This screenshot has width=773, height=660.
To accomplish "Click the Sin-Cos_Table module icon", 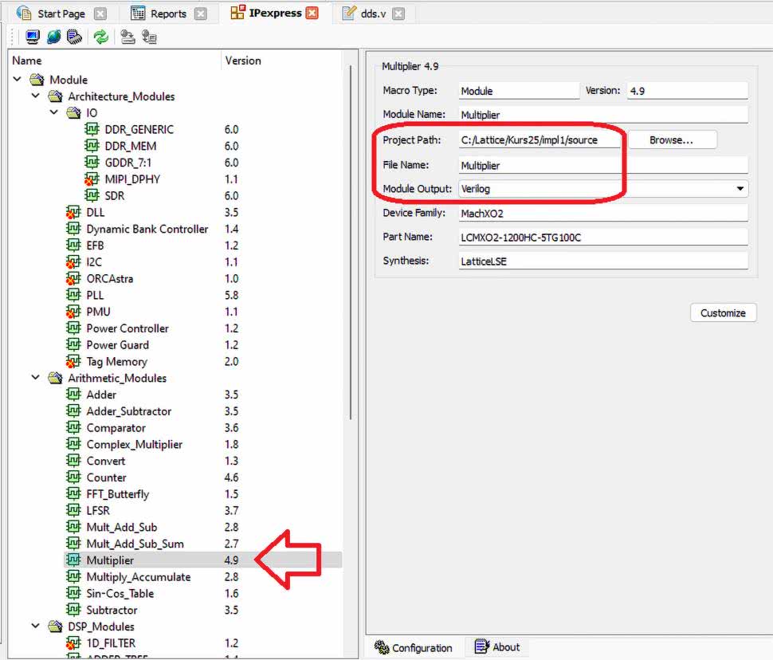I will pyautogui.click(x=73, y=594).
